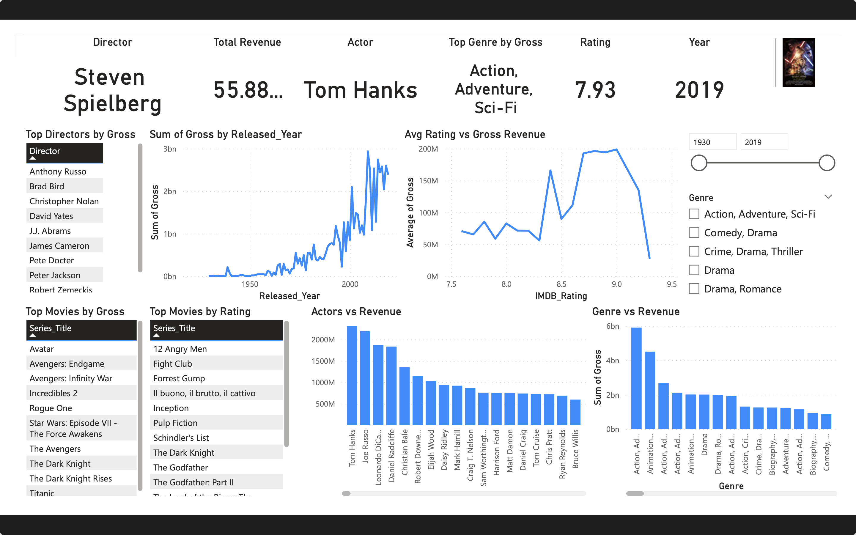Click the 2019 year input field
Viewport: 856px width, 535px height.
tap(764, 142)
